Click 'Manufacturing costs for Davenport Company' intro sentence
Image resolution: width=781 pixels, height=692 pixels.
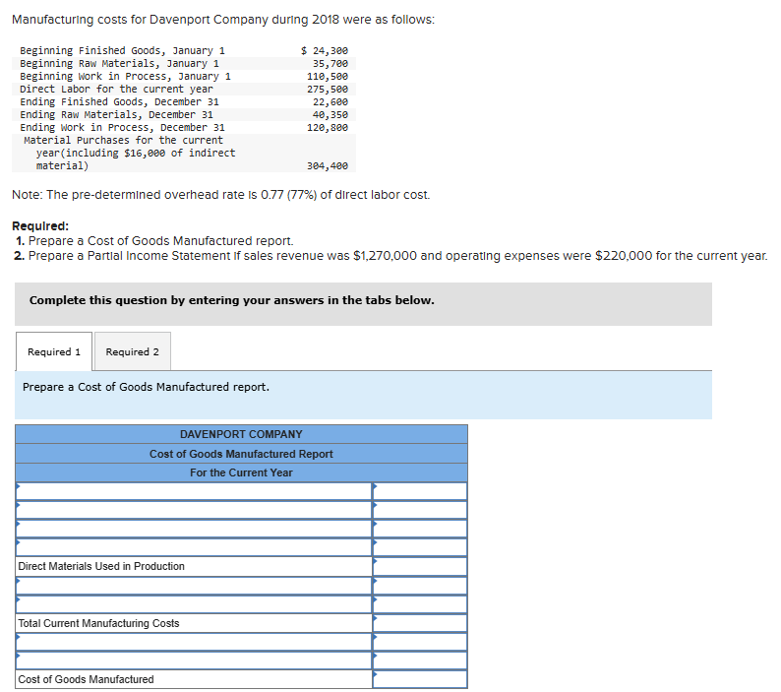pos(223,20)
